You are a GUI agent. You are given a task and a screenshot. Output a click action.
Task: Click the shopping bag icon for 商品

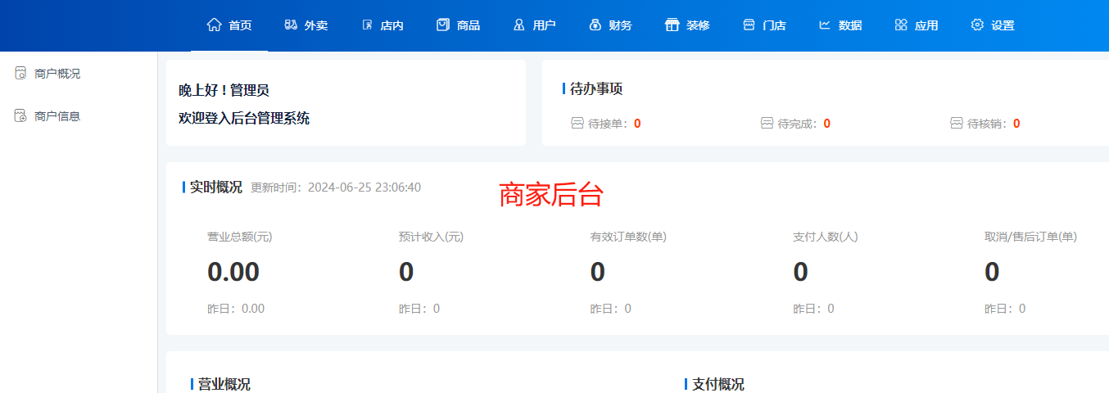click(x=443, y=25)
